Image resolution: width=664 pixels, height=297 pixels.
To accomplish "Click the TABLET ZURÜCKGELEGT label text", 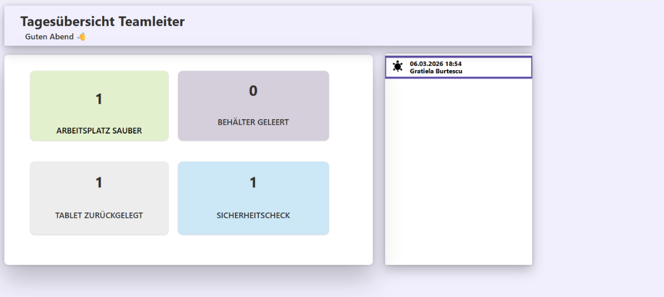I will [x=99, y=215].
